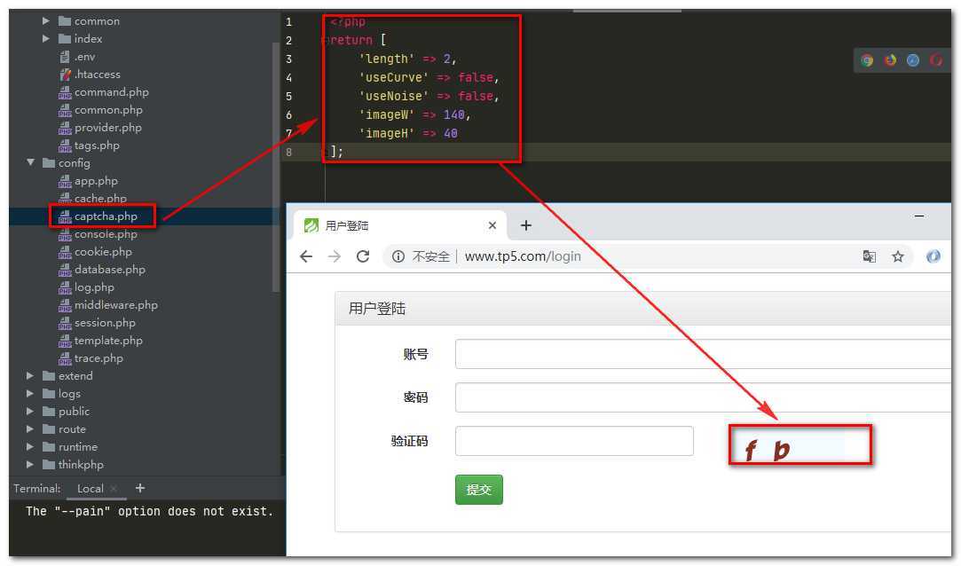Click line number 5 in editor gutter
The image size is (961, 566).
[x=288, y=97]
